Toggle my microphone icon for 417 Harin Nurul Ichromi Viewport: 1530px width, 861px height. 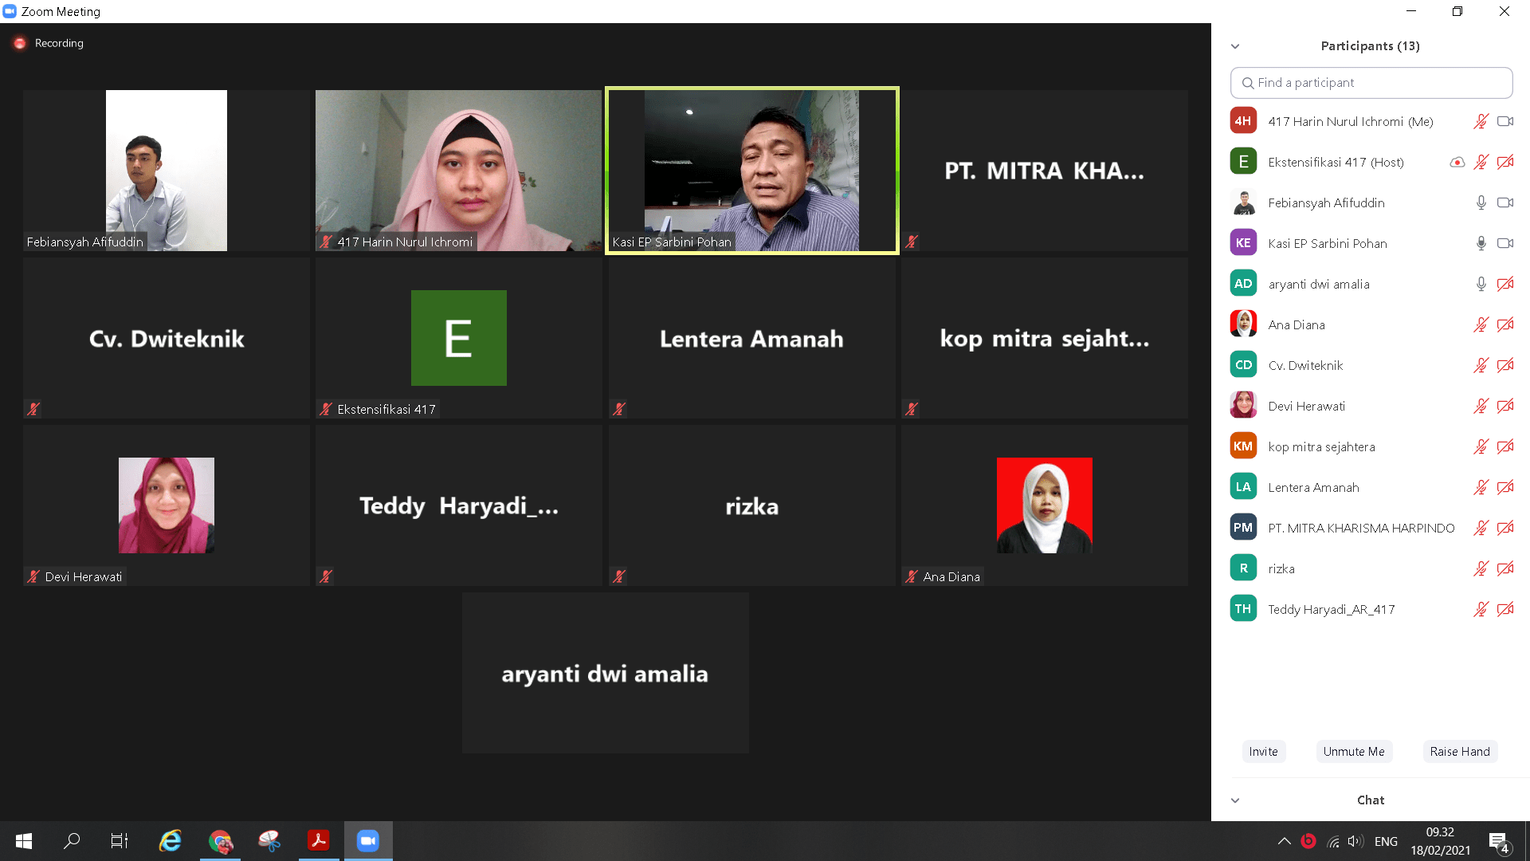[x=1481, y=121]
